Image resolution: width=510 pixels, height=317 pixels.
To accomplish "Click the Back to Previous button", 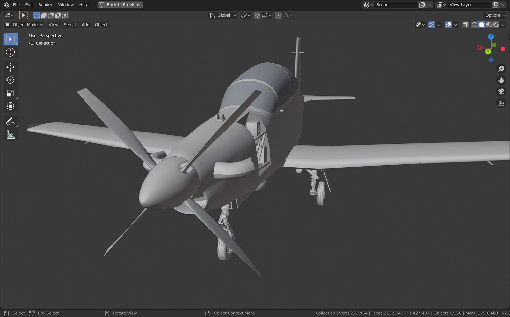I will 120,4.
